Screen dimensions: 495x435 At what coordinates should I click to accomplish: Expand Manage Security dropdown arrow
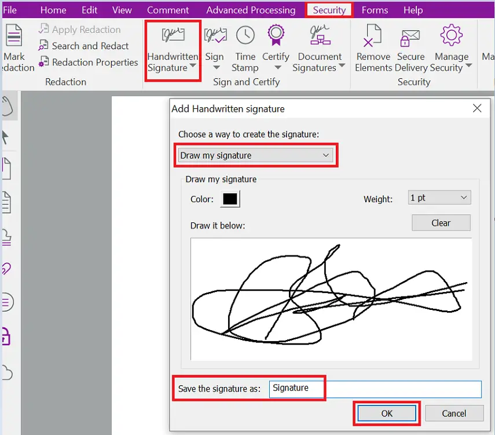469,65
